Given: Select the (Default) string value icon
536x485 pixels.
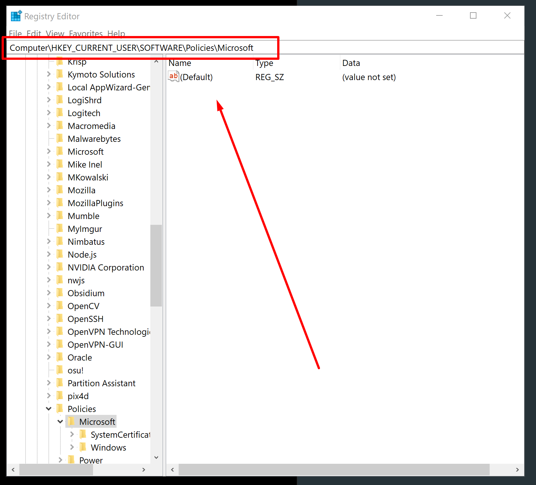Looking at the screenshot, I should 174,77.
